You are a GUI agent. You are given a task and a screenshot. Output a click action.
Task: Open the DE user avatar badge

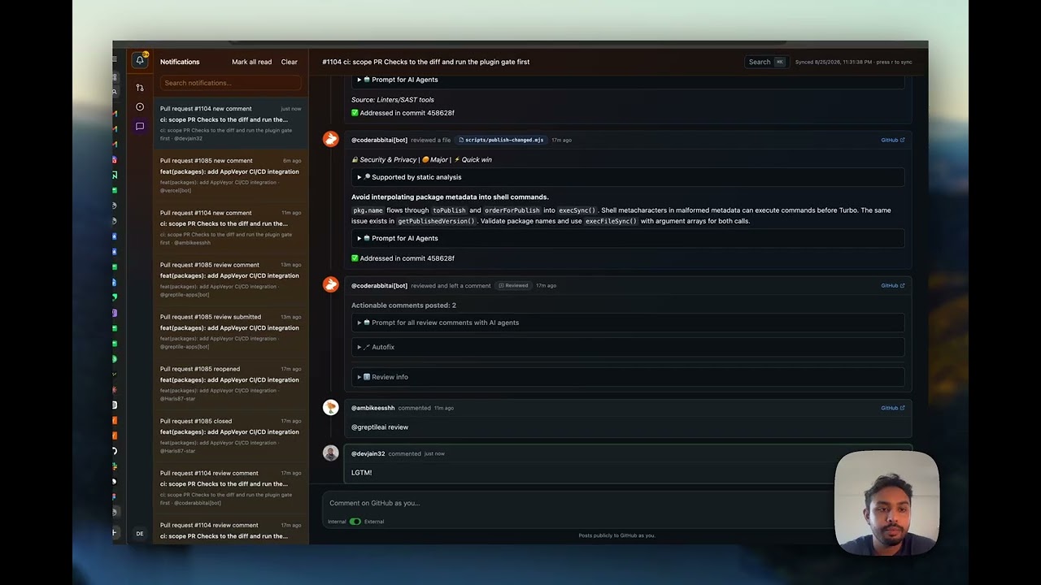click(x=140, y=534)
